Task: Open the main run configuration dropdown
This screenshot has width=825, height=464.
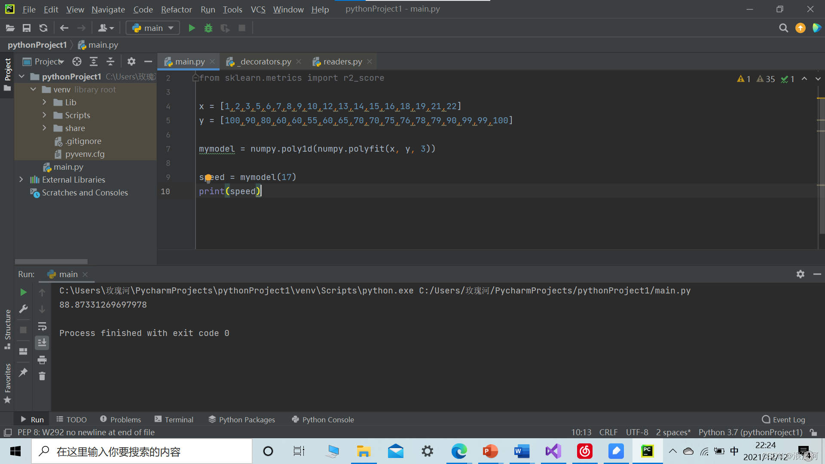Action: click(153, 28)
